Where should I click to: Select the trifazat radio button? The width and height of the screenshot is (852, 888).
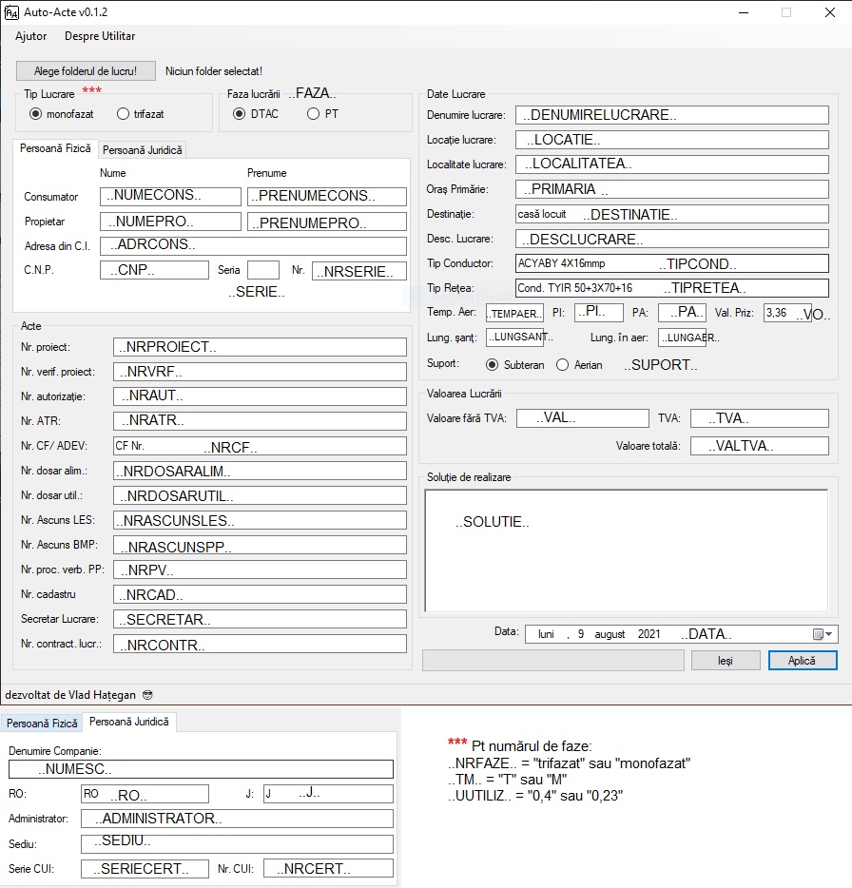pyautogui.click(x=123, y=114)
